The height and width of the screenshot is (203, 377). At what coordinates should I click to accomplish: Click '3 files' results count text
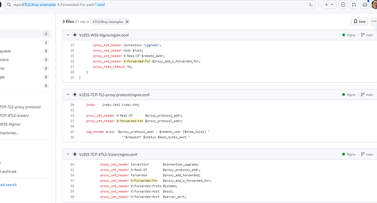pos(68,22)
